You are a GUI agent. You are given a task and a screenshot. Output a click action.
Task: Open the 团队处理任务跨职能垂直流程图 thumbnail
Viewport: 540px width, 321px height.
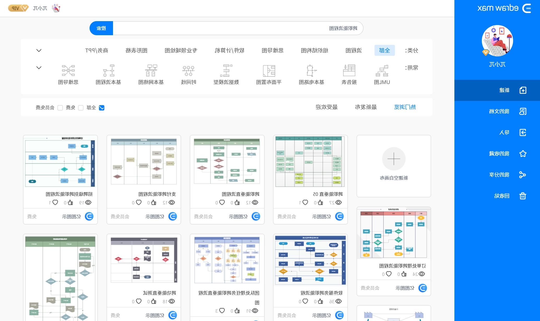(227, 260)
